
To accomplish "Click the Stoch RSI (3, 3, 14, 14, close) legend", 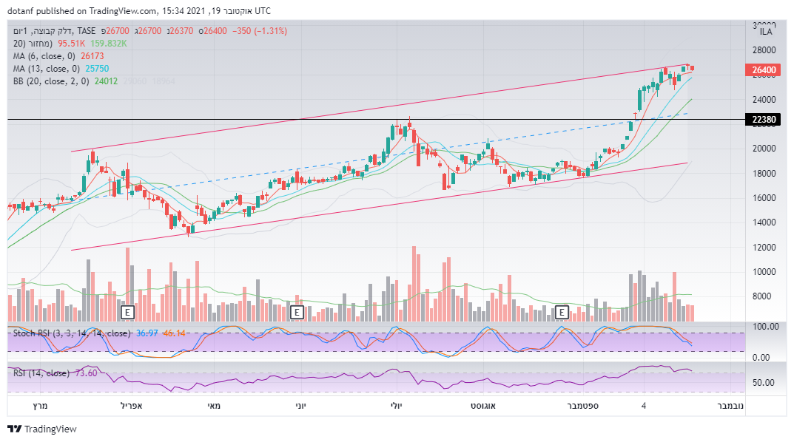I will 71,333.
